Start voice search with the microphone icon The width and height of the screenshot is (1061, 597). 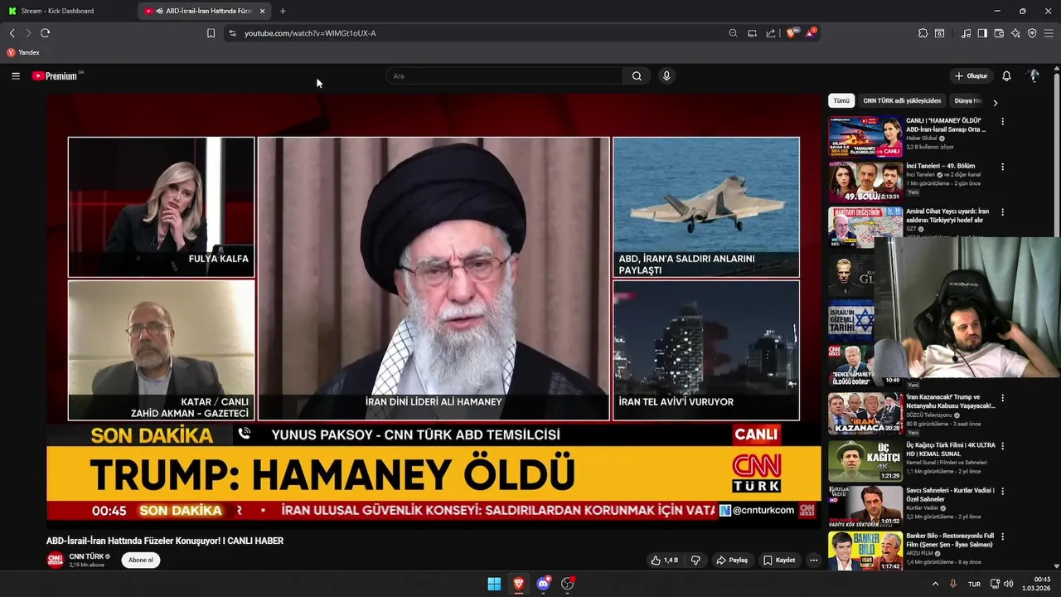666,75
